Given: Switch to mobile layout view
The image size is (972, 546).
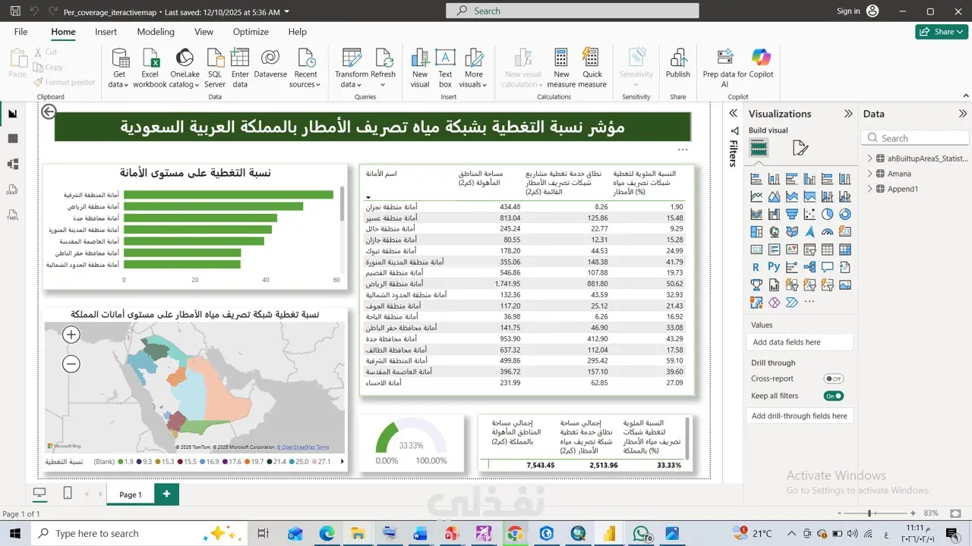Looking at the screenshot, I should click(68, 494).
